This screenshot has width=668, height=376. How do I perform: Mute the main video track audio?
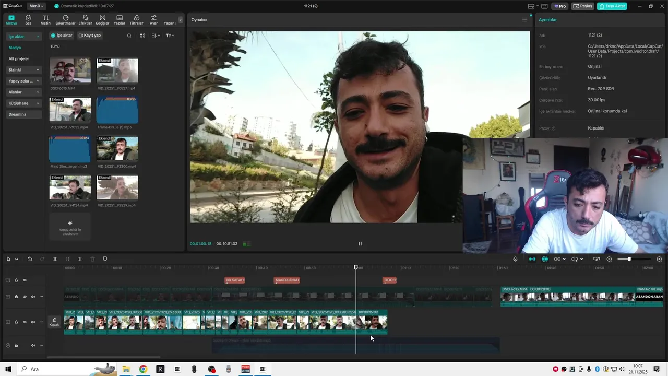(x=33, y=322)
